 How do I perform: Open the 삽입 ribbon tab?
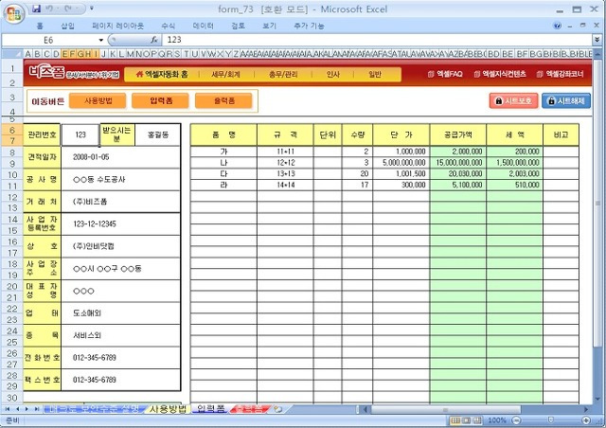click(67, 26)
